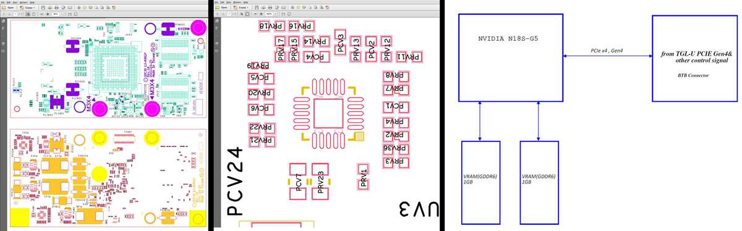
Task: Click zoom percentage field in left PDF window
Action: [x=55, y=14]
